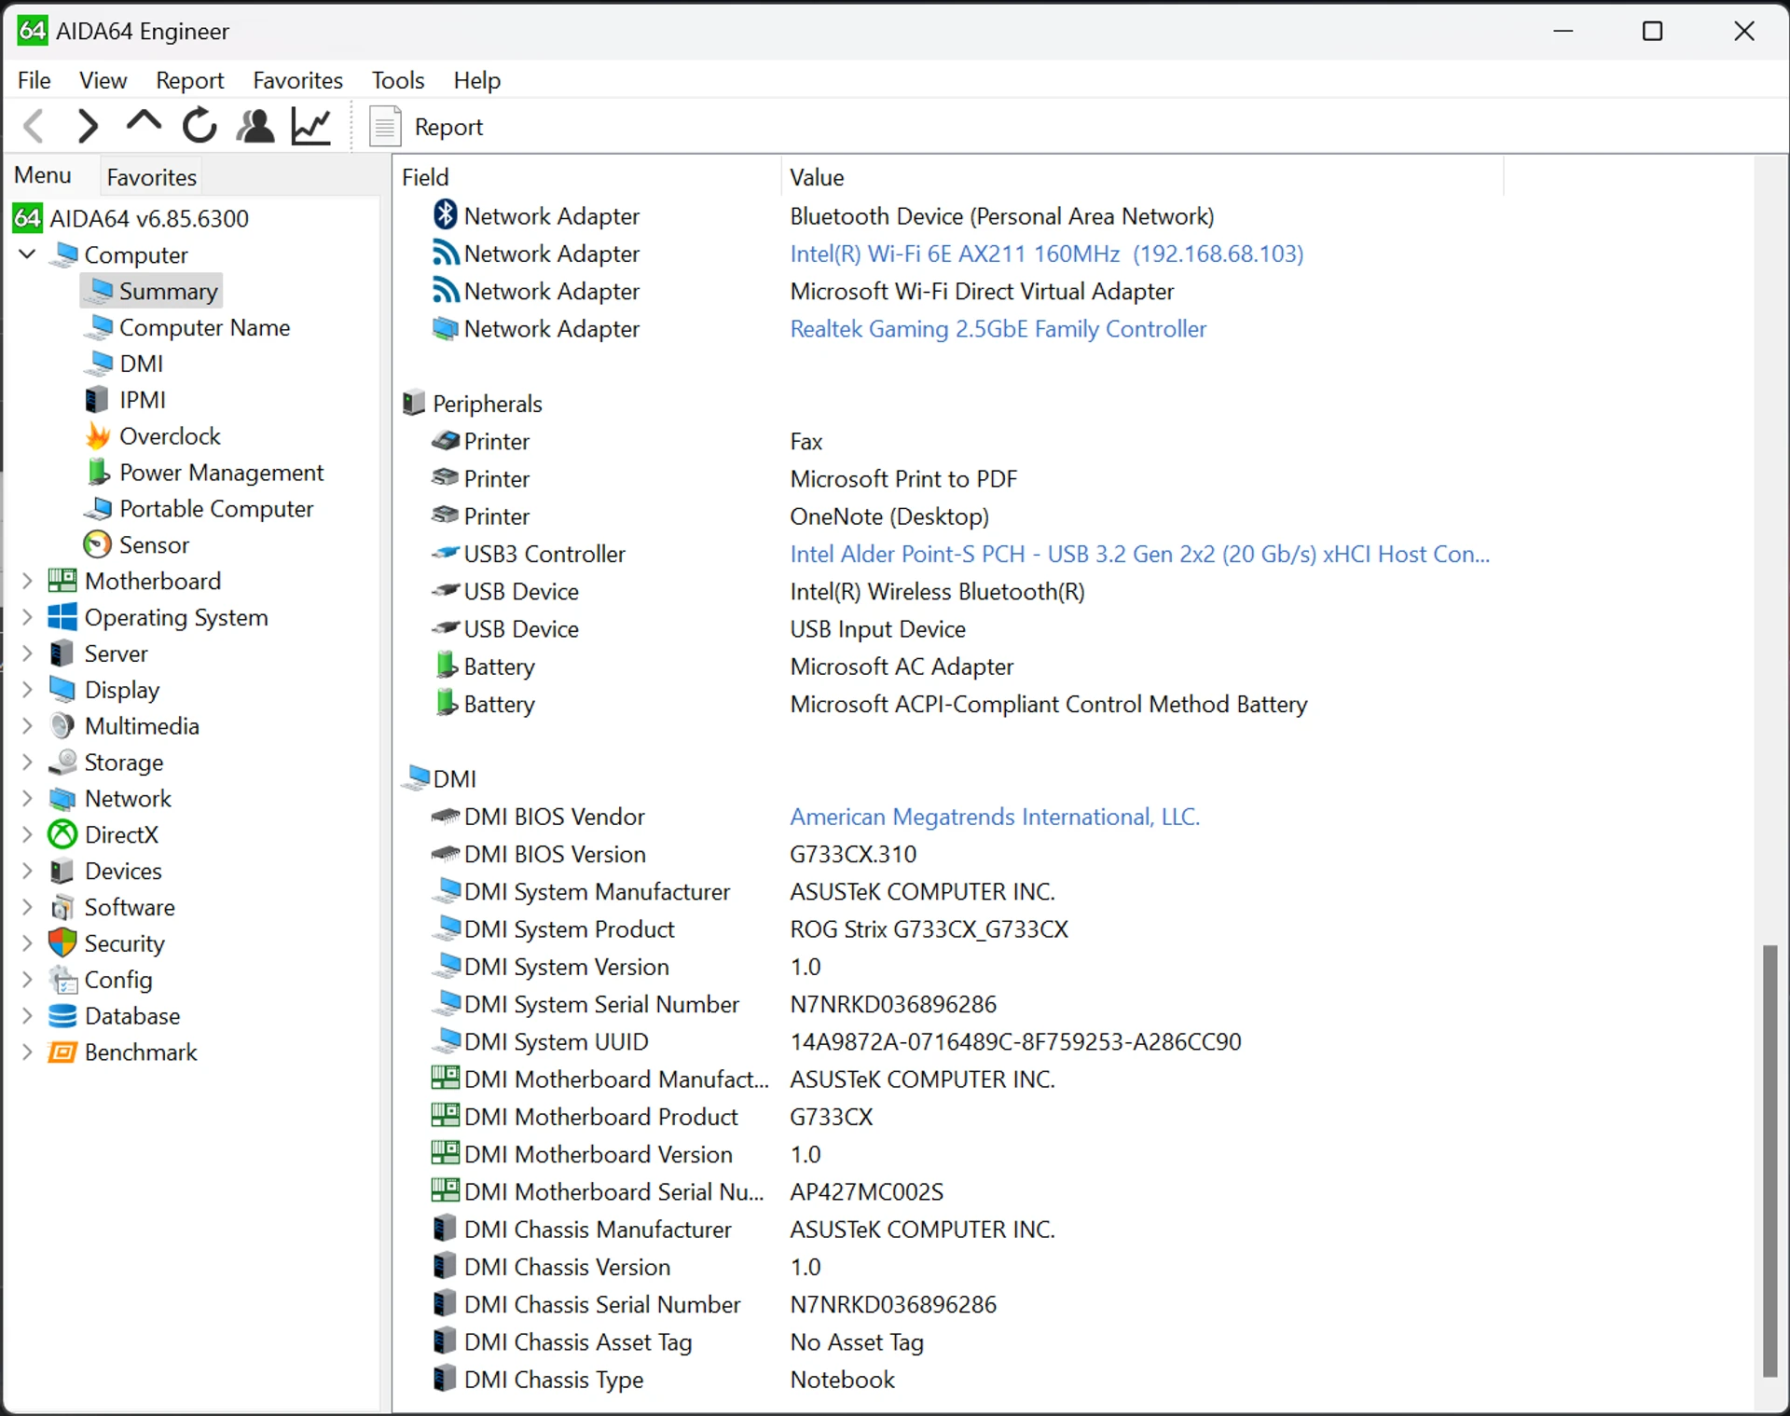Select Portable Computer in the tree
The width and height of the screenshot is (1790, 1416).
tap(216, 509)
